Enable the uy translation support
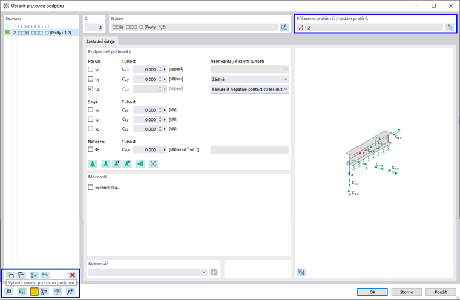 pos(91,79)
